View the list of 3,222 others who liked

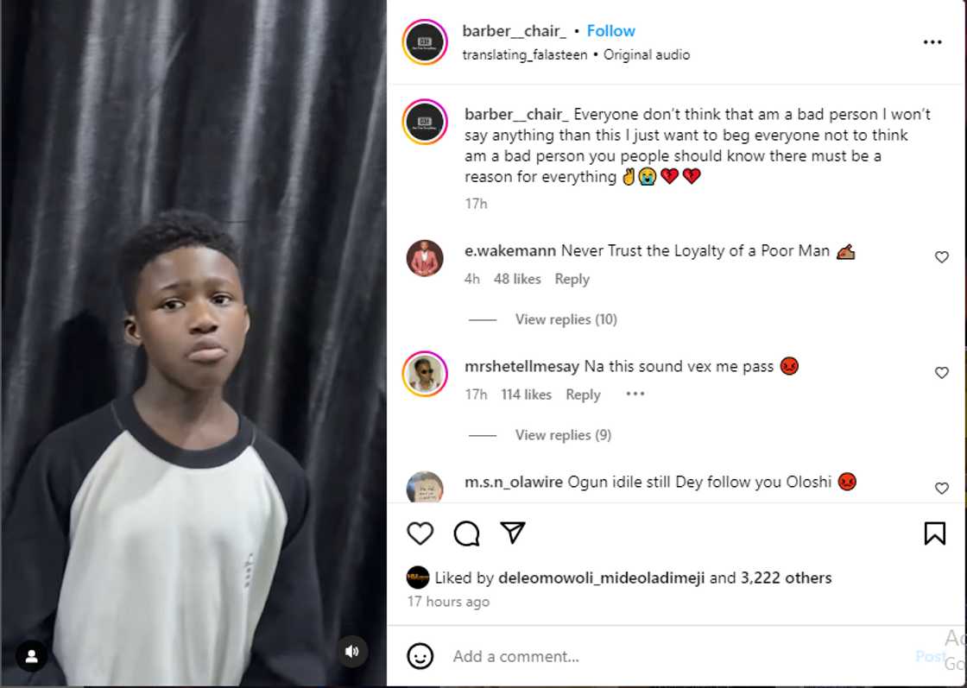pyautogui.click(x=786, y=578)
